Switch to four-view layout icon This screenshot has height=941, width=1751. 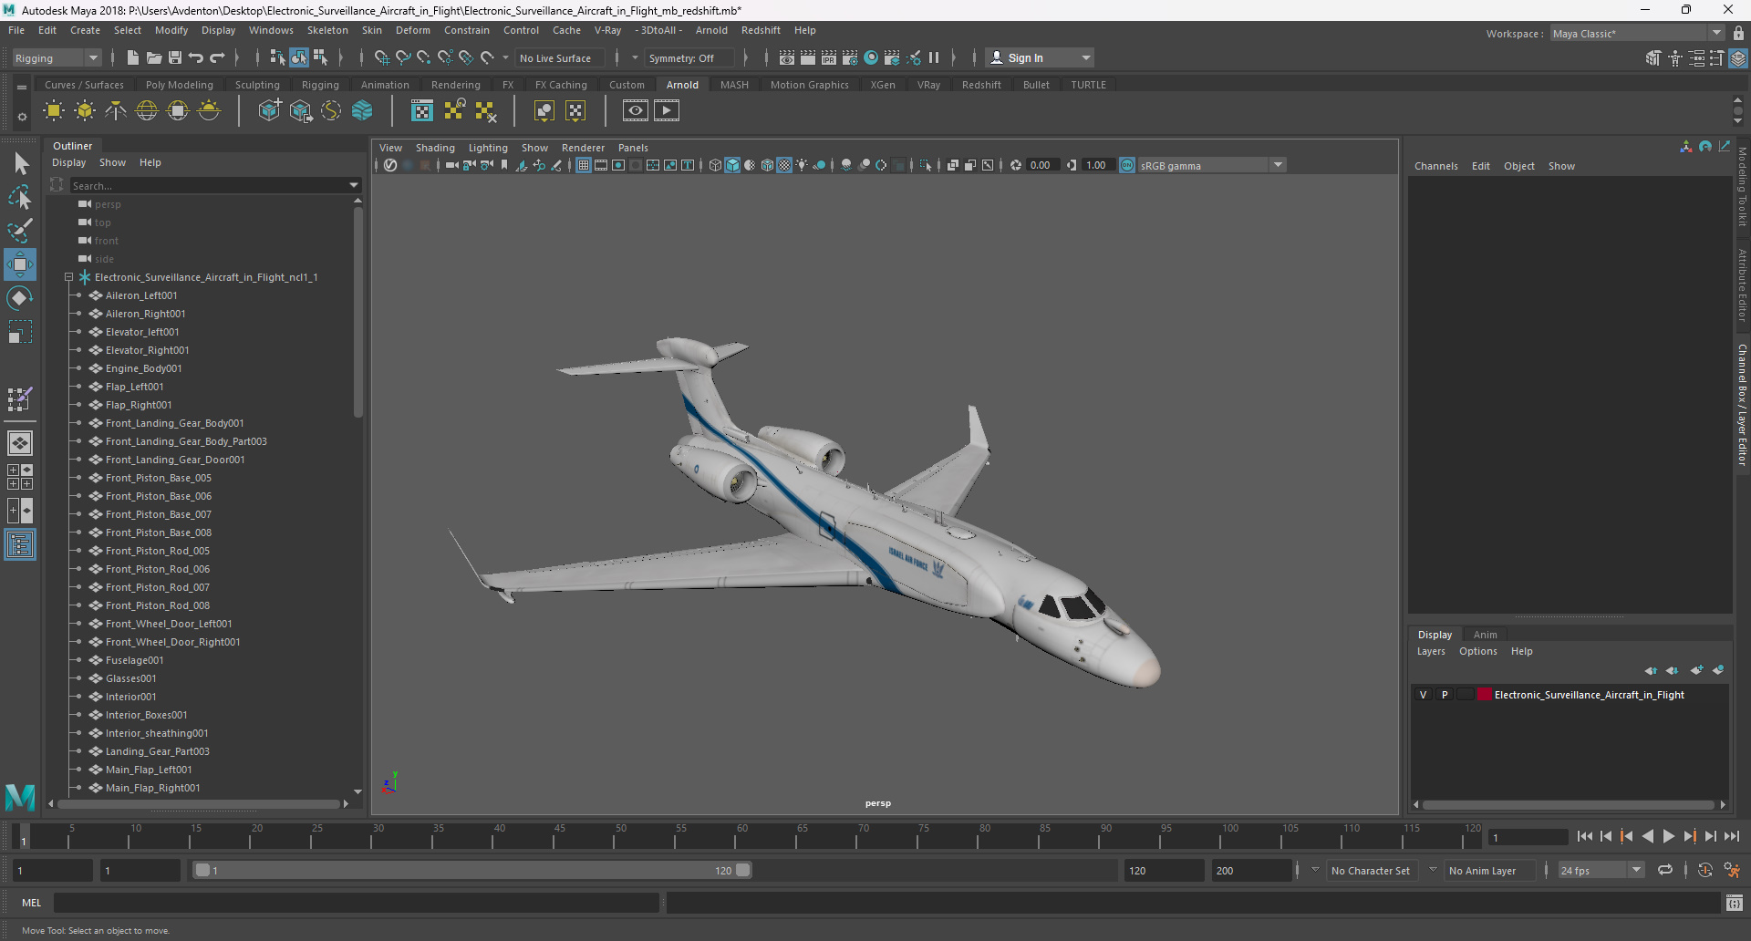20,477
